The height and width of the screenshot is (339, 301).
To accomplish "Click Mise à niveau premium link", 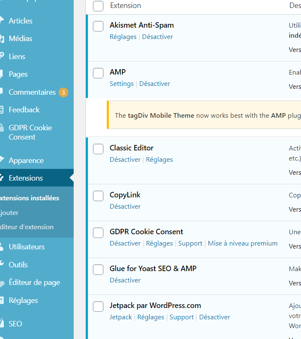I will [243, 243].
